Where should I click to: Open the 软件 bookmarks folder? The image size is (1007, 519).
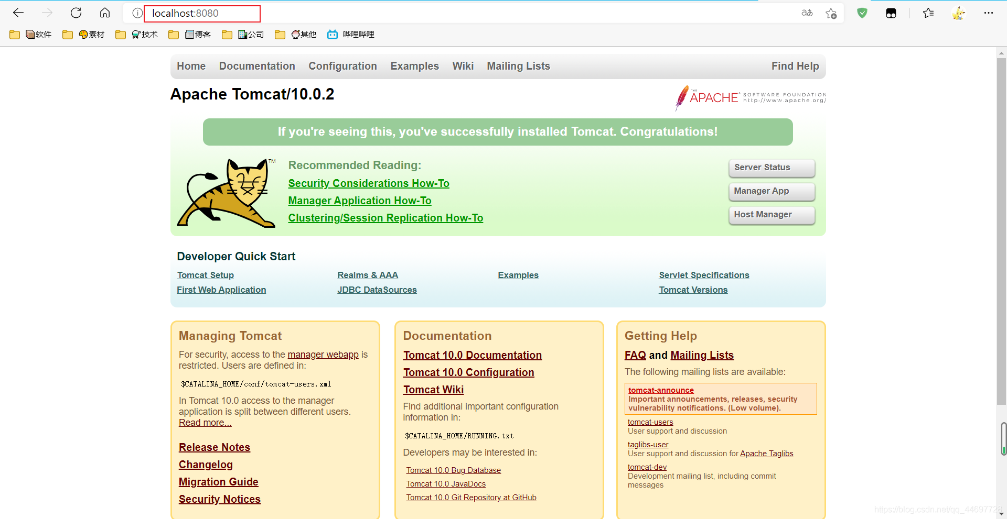point(30,35)
